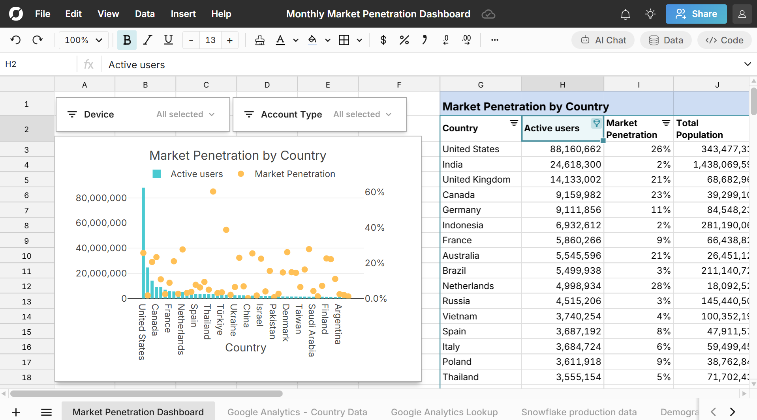Toggle underline formatting
Viewport: 757px width, 420px height.
click(x=168, y=40)
